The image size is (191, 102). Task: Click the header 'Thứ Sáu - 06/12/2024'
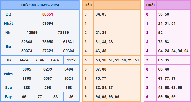(40, 5)
